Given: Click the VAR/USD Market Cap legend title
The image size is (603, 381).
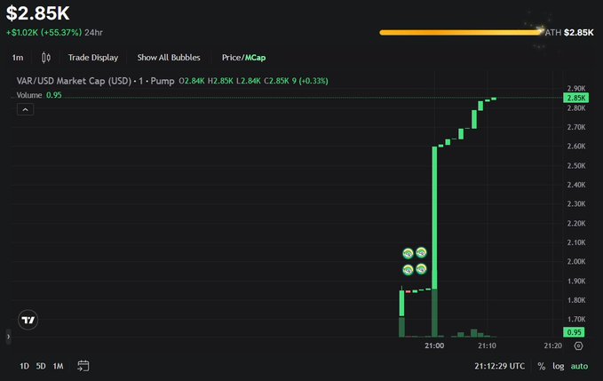Looking at the screenshot, I should (95, 81).
